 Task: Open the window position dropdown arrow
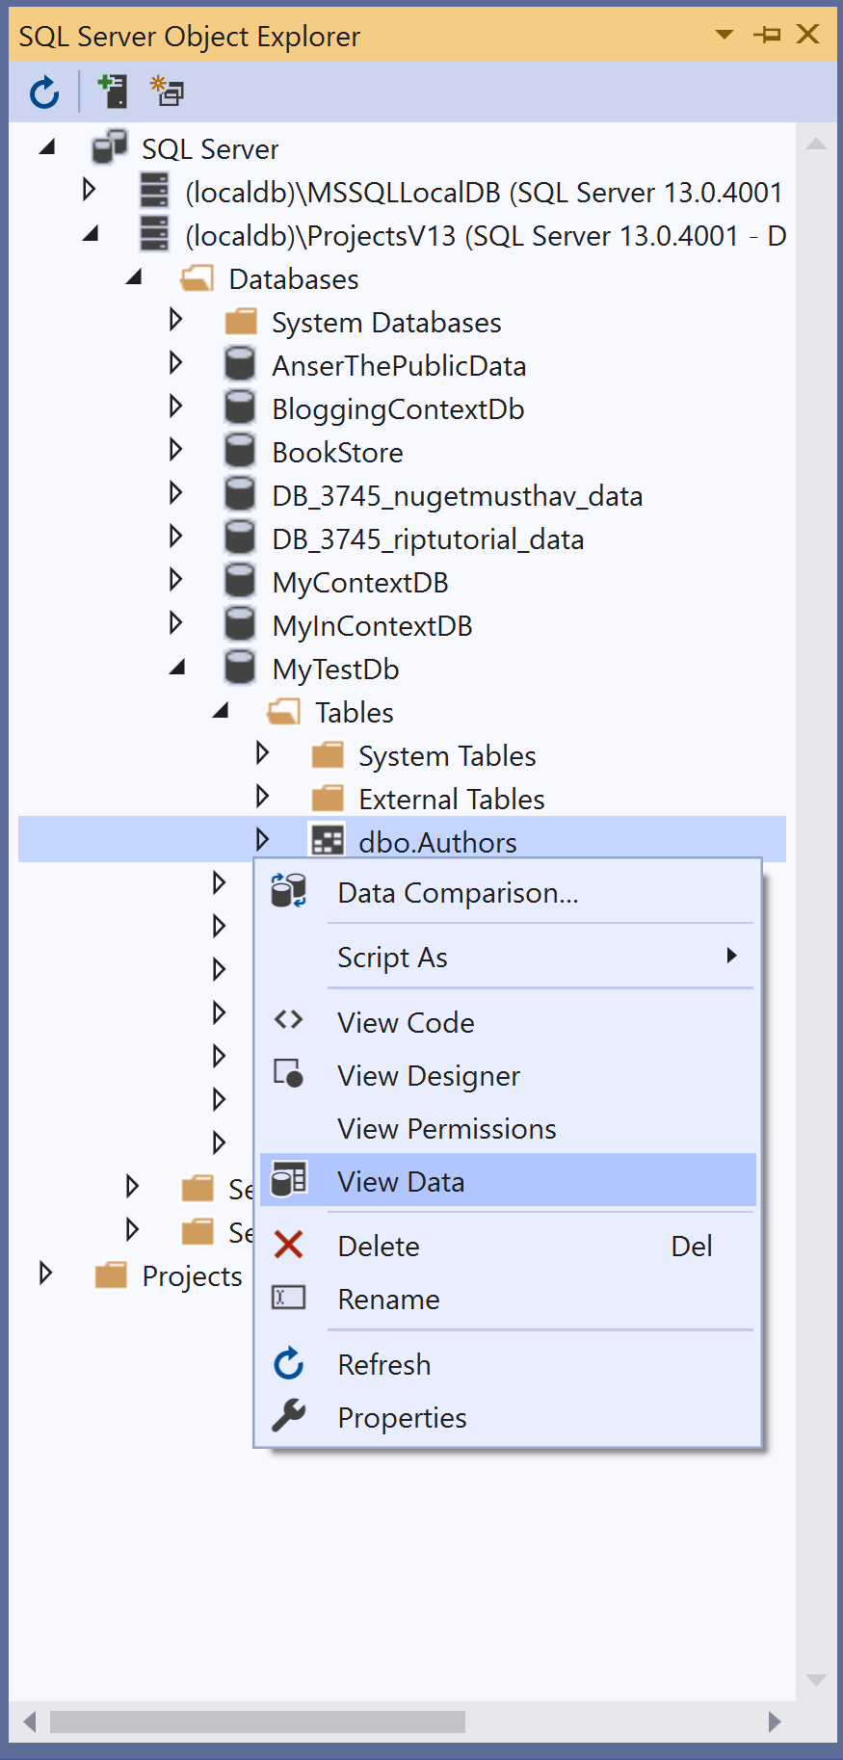[x=724, y=35]
